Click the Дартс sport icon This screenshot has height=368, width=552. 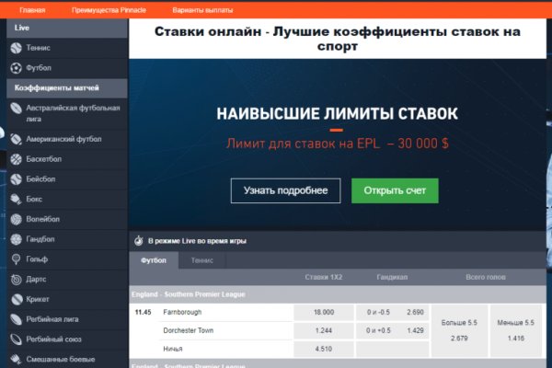pos(16,279)
